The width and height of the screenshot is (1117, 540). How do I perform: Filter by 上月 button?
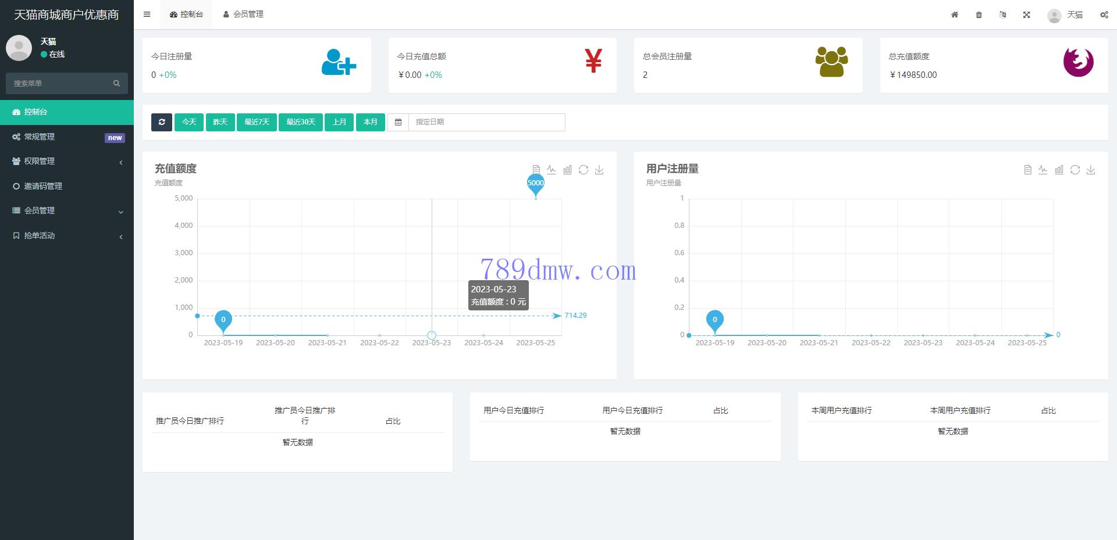[339, 122]
